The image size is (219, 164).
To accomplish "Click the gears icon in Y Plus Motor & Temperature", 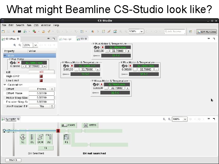I will pos(96,47).
